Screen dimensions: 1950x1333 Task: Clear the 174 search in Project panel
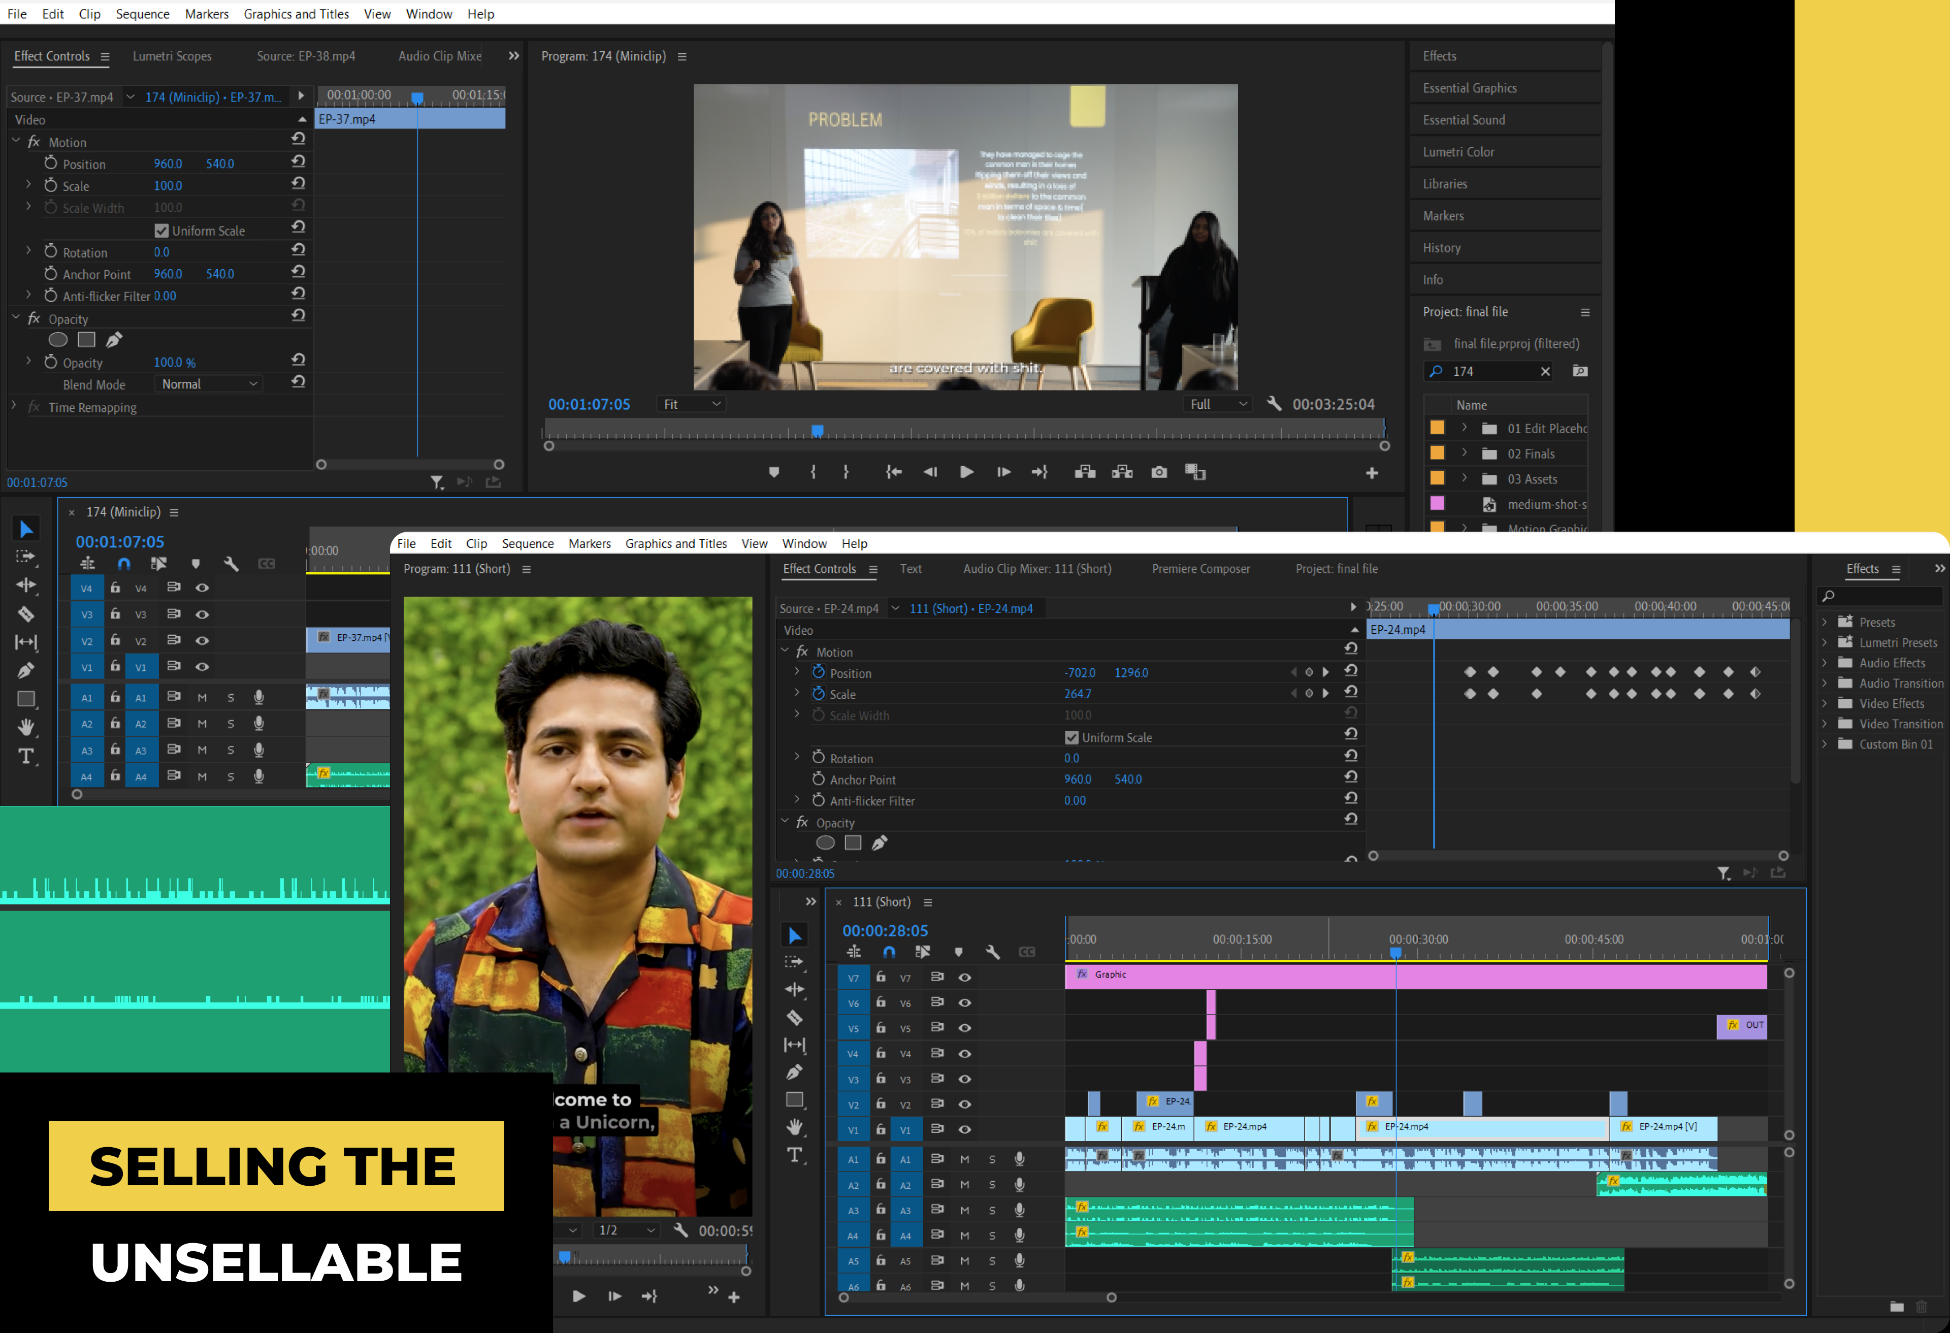click(1545, 371)
